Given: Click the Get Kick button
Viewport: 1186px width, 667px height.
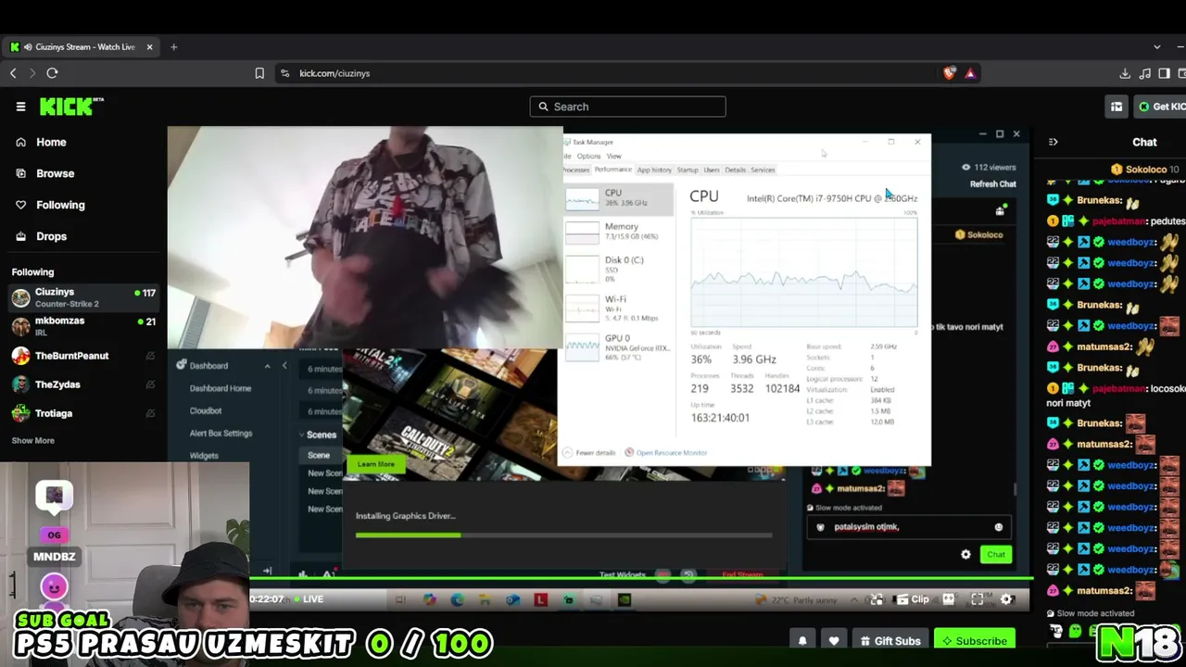Looking at the screenshot, I should [x=1160, y=107].
